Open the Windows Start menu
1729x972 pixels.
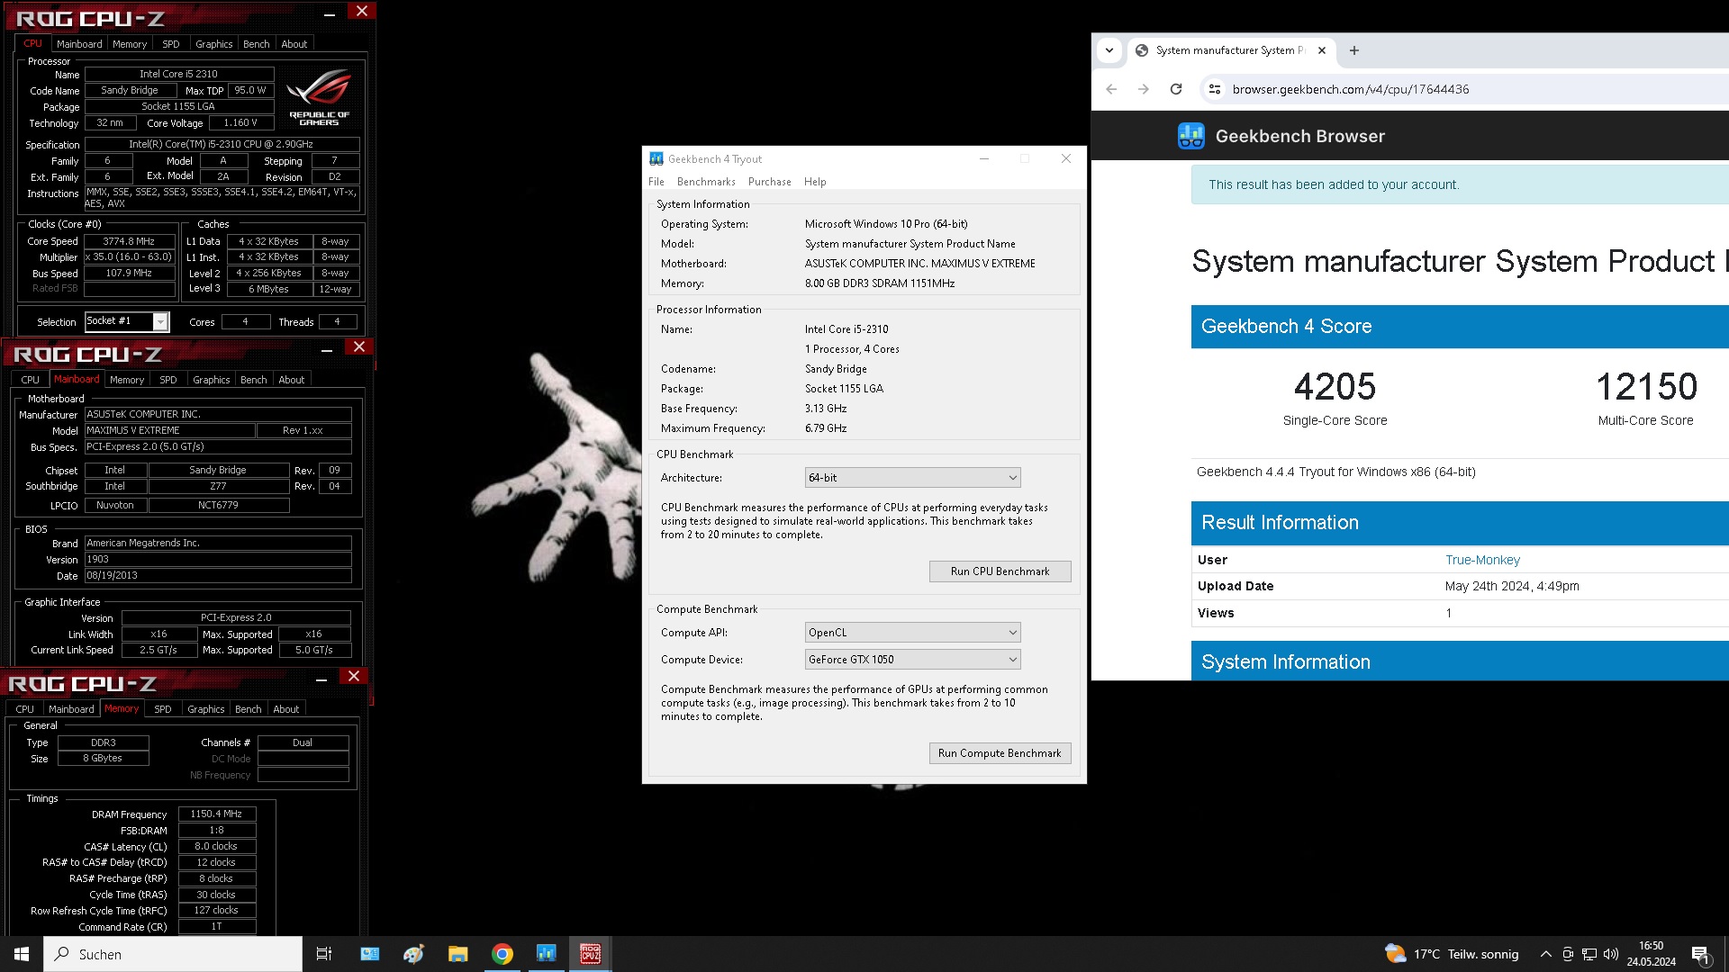[x=22, y=954]
